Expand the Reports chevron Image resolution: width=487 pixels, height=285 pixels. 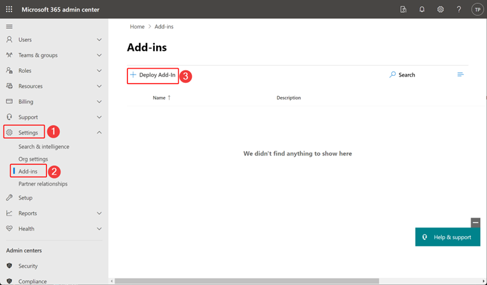(x=99, y=213)
